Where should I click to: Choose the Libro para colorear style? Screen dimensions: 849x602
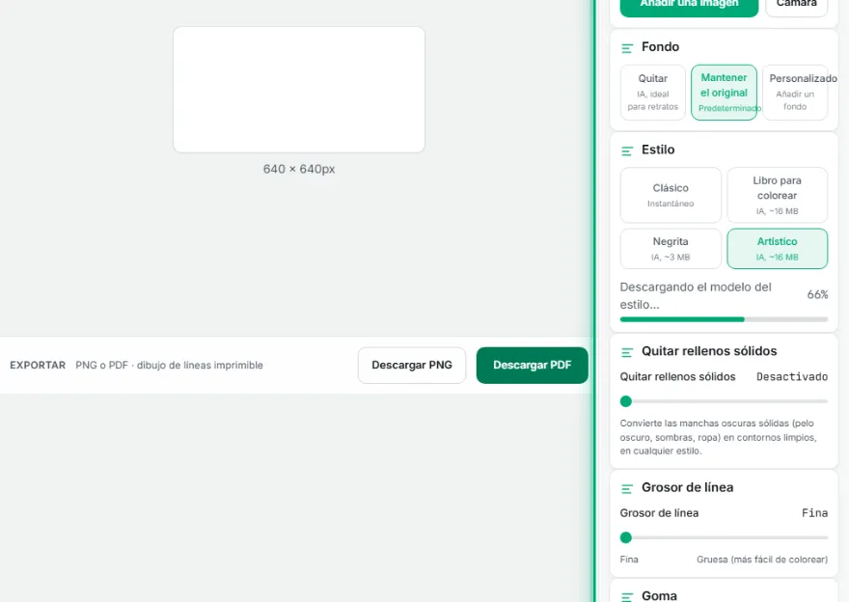pyautogui.click(x=777, y=195)
